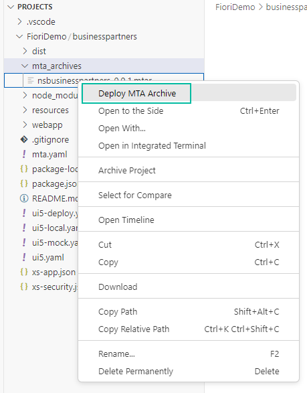Viewport: 307px width, 393px height.
Task: Expand the dist folder
Action: click(x=25, y=51)
